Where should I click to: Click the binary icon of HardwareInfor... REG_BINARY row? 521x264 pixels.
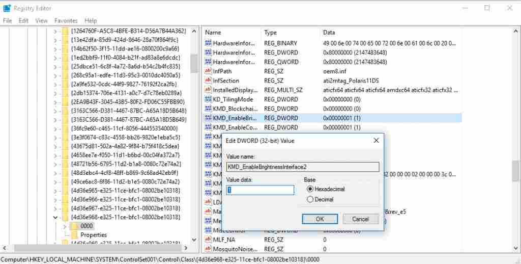coord(208,43)
